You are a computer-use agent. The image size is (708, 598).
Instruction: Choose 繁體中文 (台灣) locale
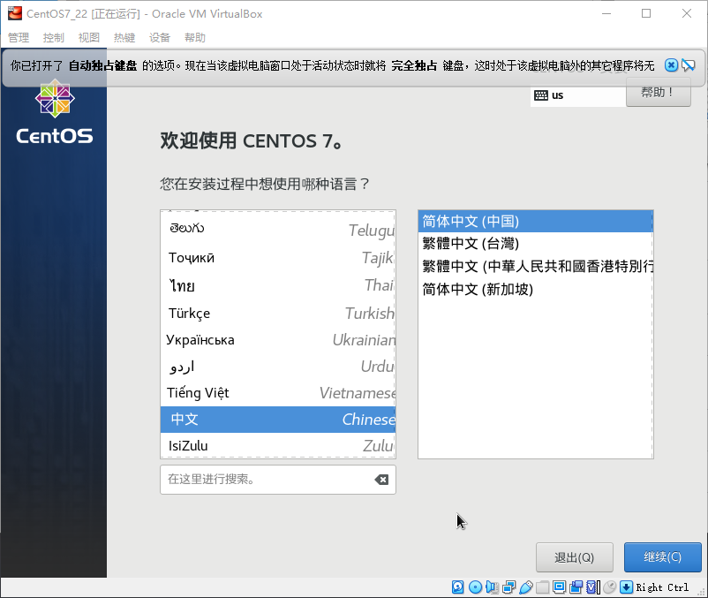[x=536, y=244]
